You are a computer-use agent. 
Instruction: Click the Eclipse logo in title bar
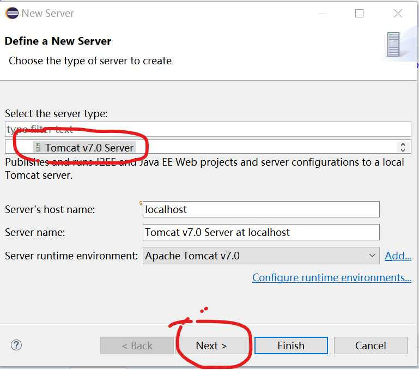[12, 13]
